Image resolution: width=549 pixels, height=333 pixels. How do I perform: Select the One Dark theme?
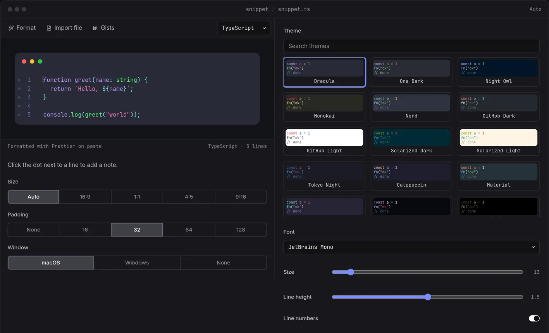[411, 72]
